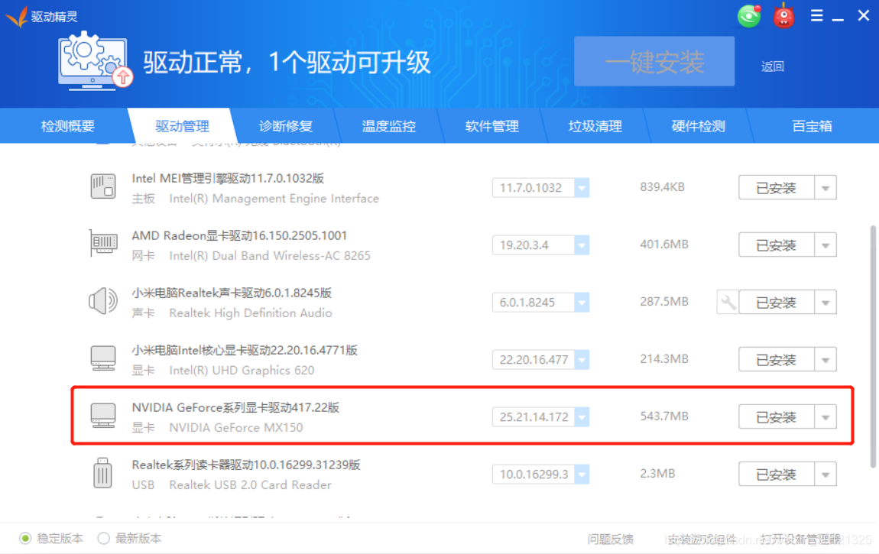Click the green message bubble icon
The height and width of the screenshot is (554, 879).
(x=749, y=16)
